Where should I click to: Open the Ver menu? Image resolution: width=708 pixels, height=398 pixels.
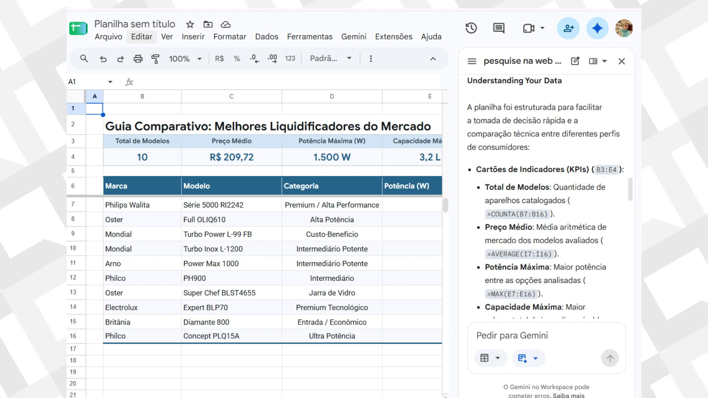coord(167,37)
